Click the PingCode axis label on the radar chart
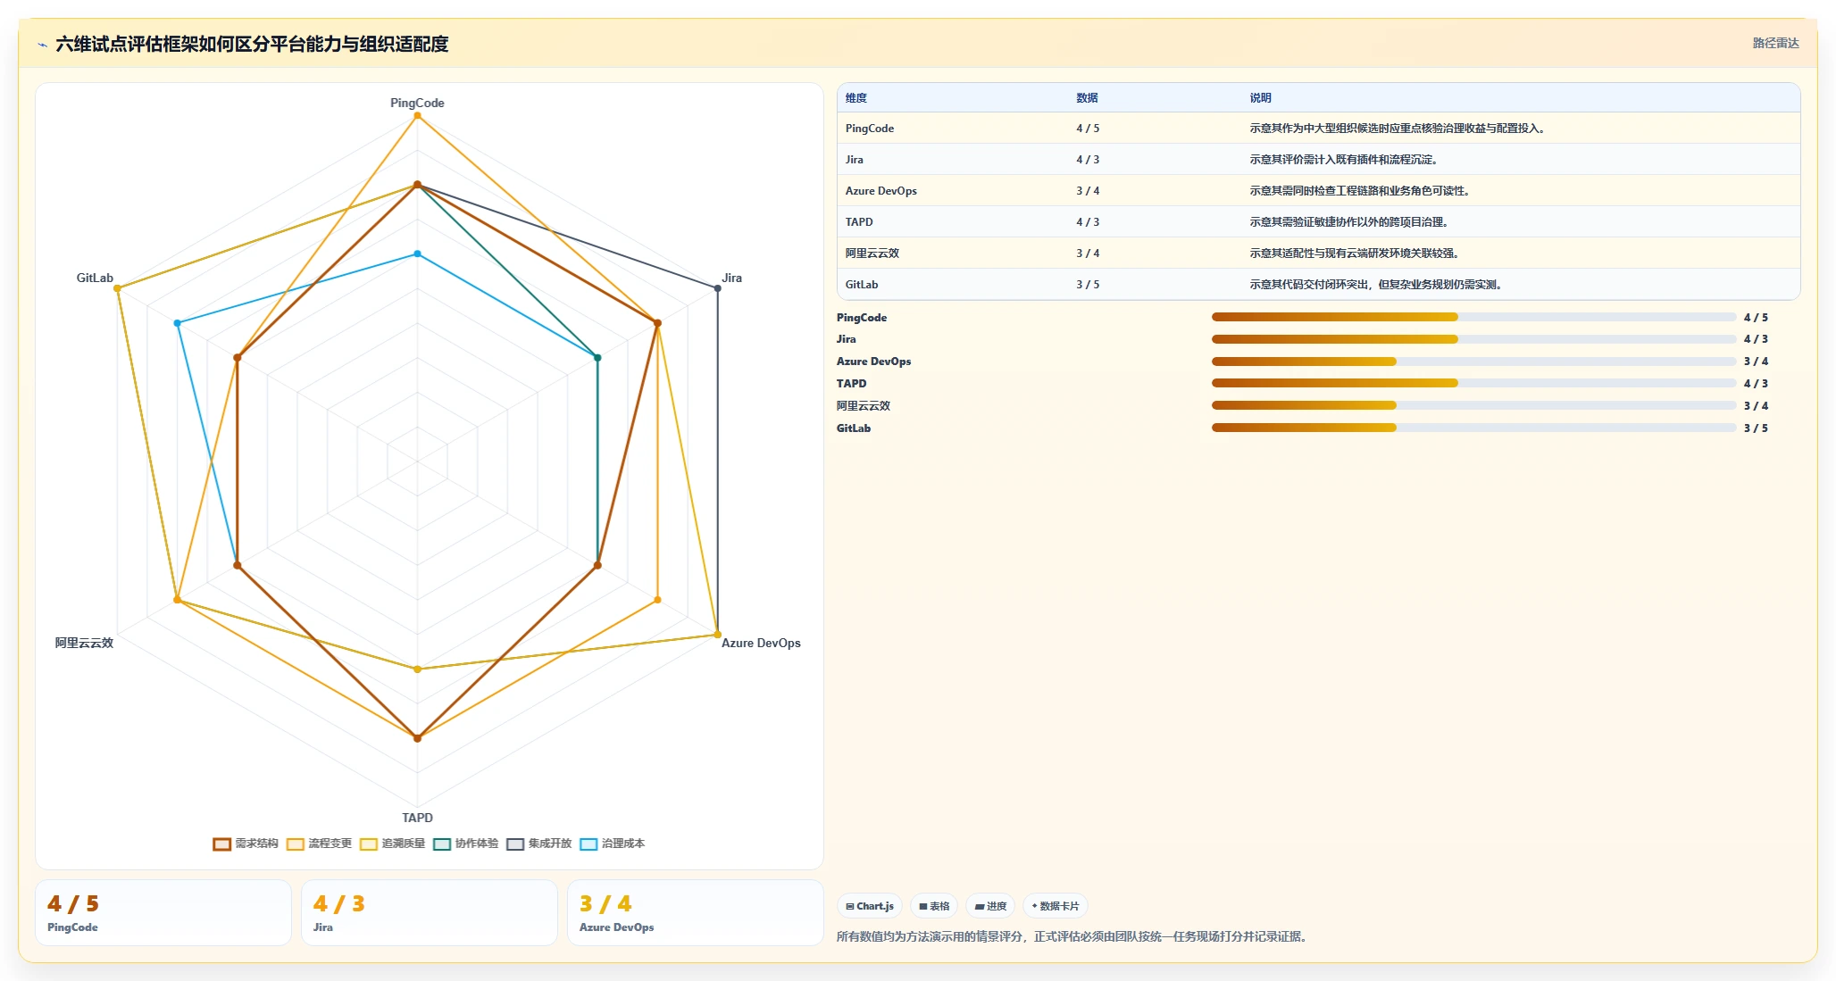The width and height of the screenshot is (1836, 981). click(417, 103)
